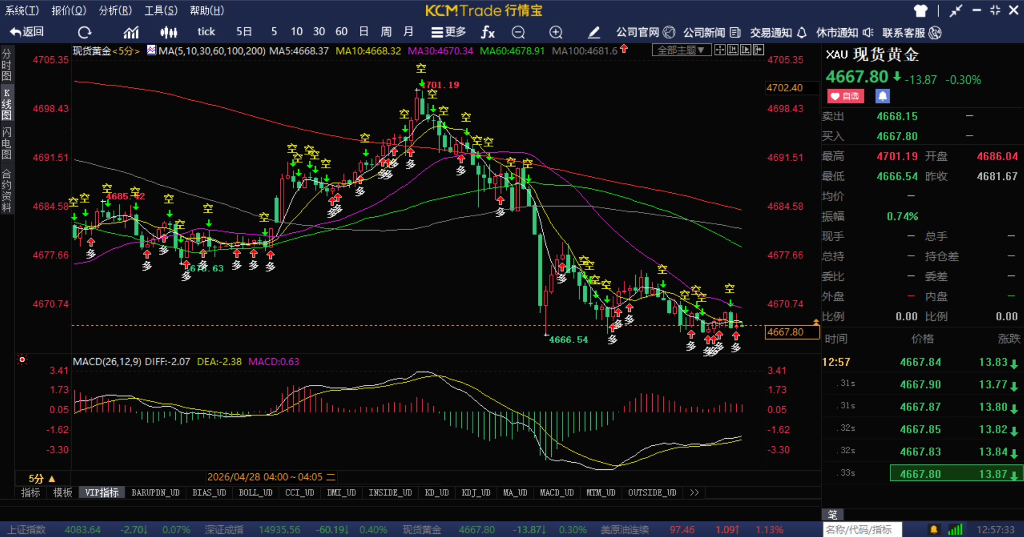
Task: Switch to the time-sharing line chart icon
Action: pyautogui.click(x=131, y=33)
